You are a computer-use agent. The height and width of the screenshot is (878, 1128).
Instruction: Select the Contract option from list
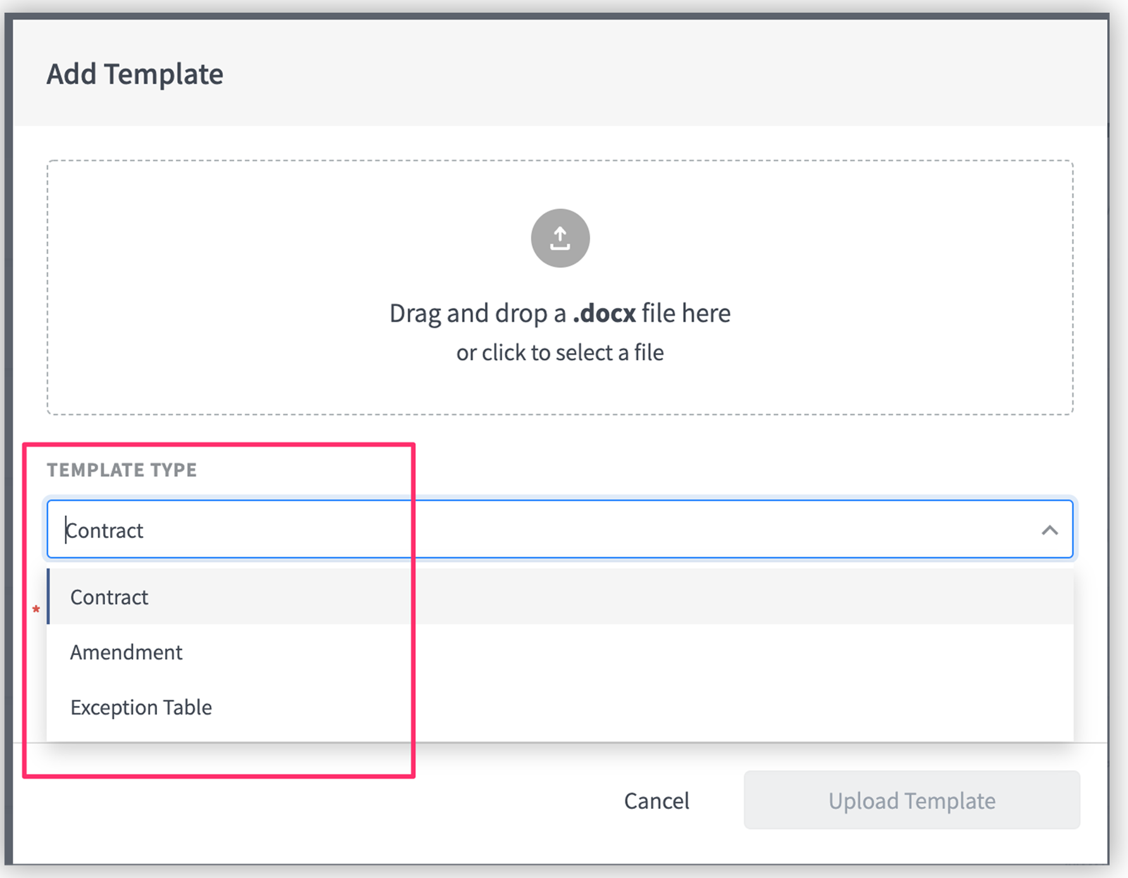tap(560, 596)
